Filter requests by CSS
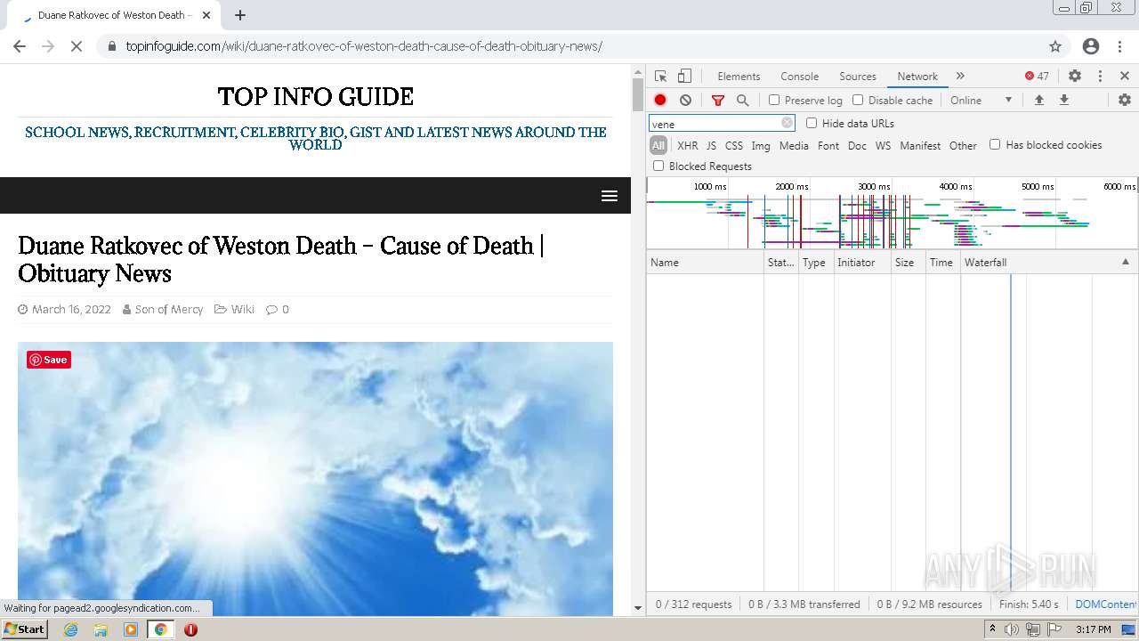Viewport: 1139px width, 641px height. [733, 146]
